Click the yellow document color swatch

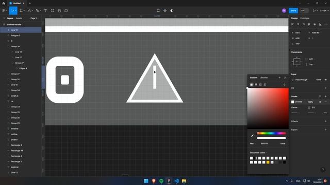[268, 162]
